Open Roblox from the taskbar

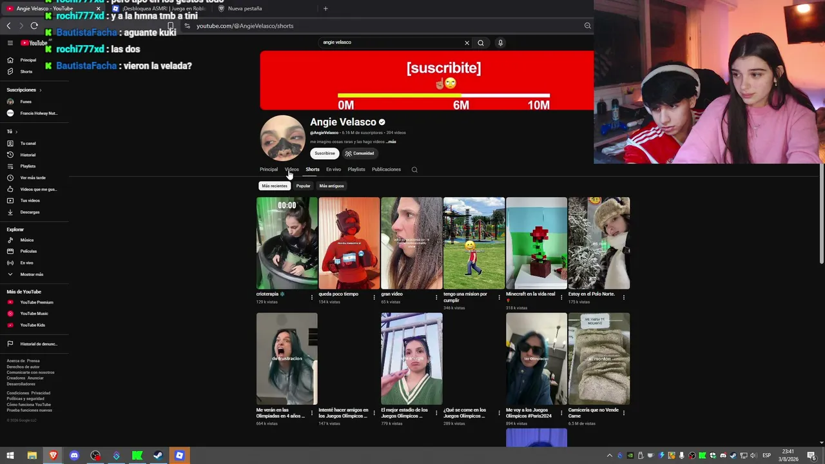point(179,456)
